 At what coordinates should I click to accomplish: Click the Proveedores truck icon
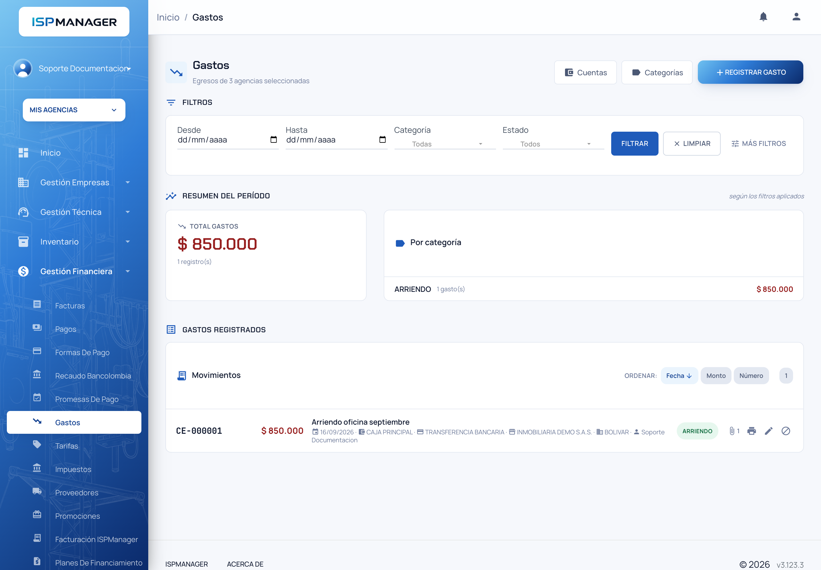pos(37,491)
